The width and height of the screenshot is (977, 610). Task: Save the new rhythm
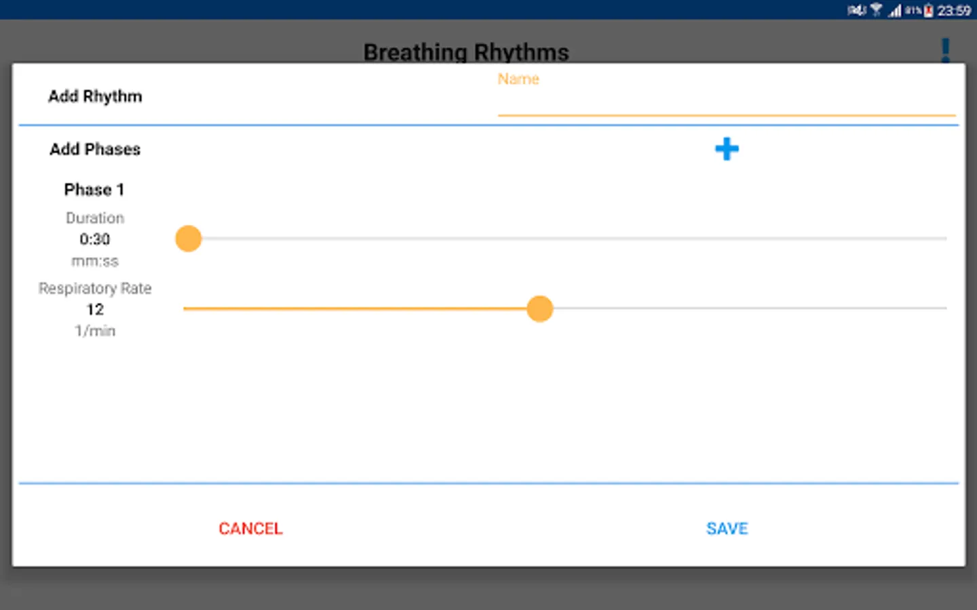[727, 529]
